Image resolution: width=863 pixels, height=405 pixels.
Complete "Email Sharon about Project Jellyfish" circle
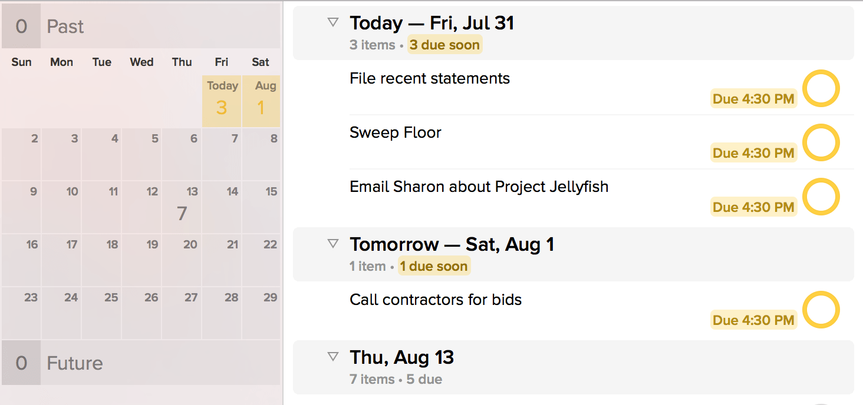[x=821, y=197]
